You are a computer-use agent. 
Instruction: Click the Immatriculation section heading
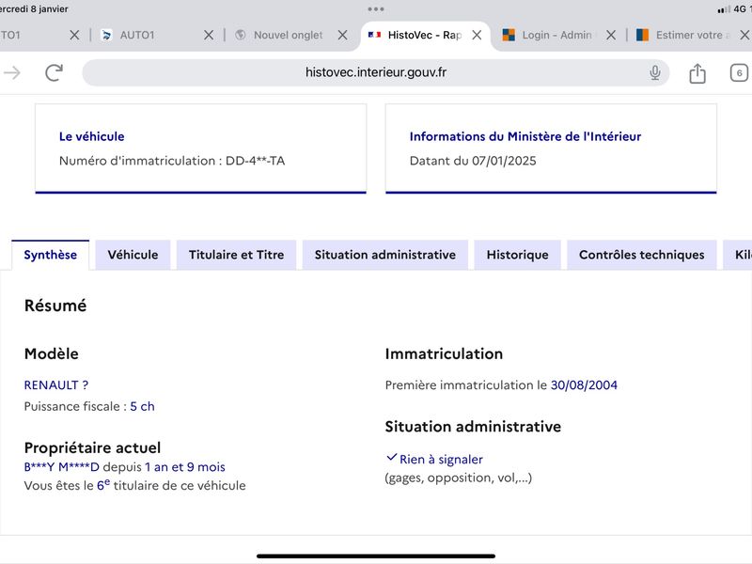pos(444,354)
